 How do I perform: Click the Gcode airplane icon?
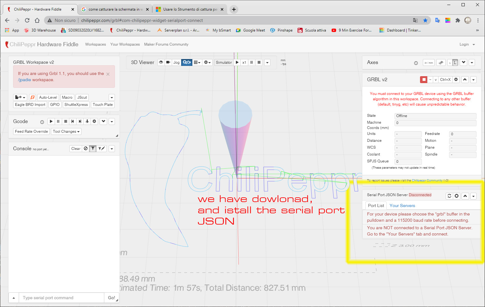[x=87, y=121]
